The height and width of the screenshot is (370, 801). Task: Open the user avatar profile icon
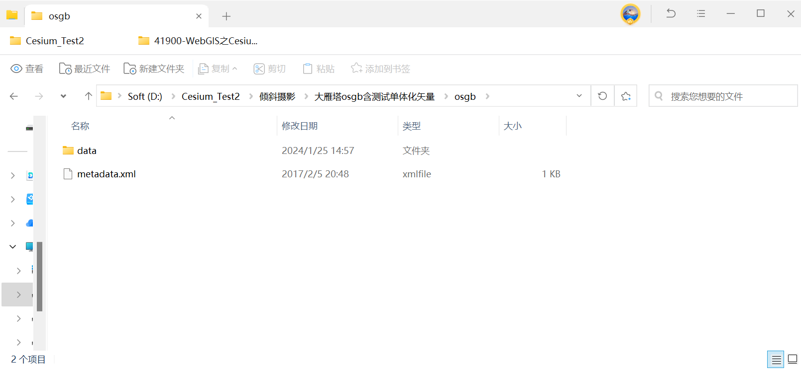pyautogui.click(x=630, y=14)
